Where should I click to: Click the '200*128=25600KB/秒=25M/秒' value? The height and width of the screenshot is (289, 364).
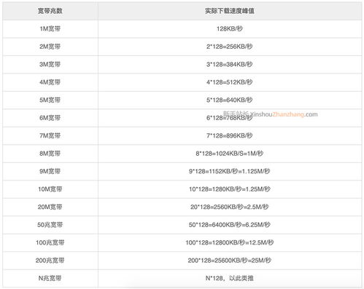click(230, 261)
